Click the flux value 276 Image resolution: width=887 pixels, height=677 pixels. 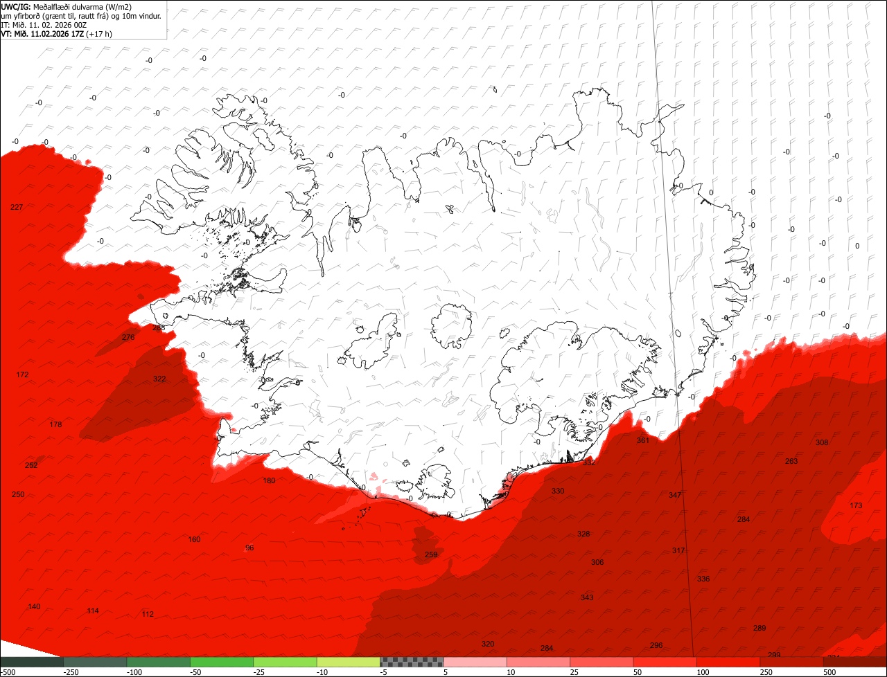[x=128, y=337]
